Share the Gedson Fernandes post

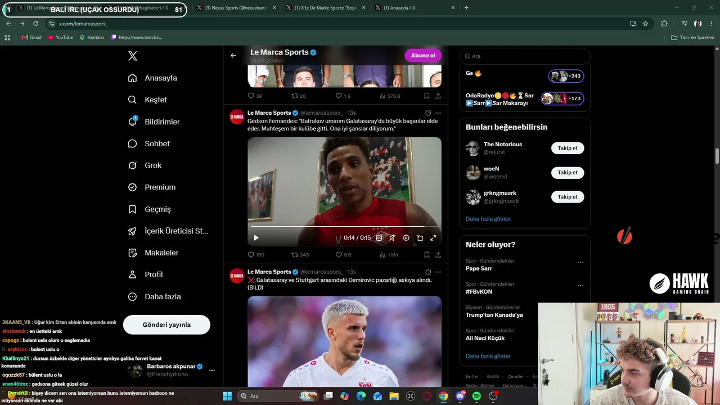(438, 255)
